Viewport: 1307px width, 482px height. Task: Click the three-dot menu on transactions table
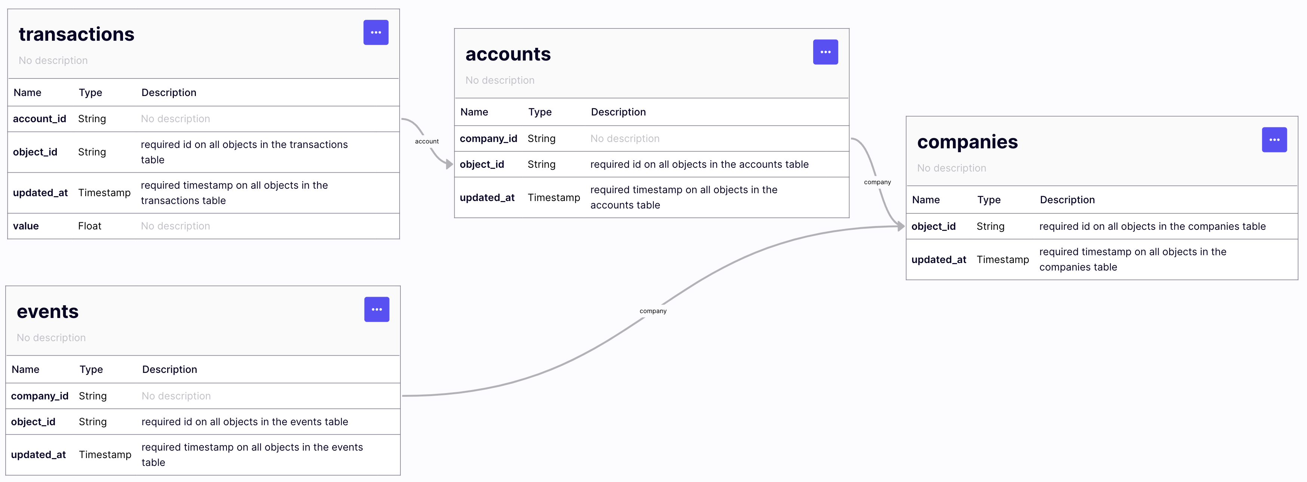pos(376,32)
